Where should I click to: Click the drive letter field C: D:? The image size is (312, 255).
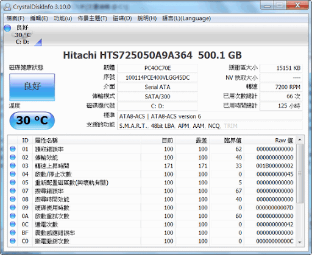coord(157,106)
